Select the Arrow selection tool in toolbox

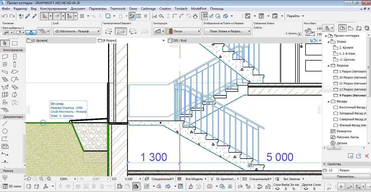click(x=5, y=43)
